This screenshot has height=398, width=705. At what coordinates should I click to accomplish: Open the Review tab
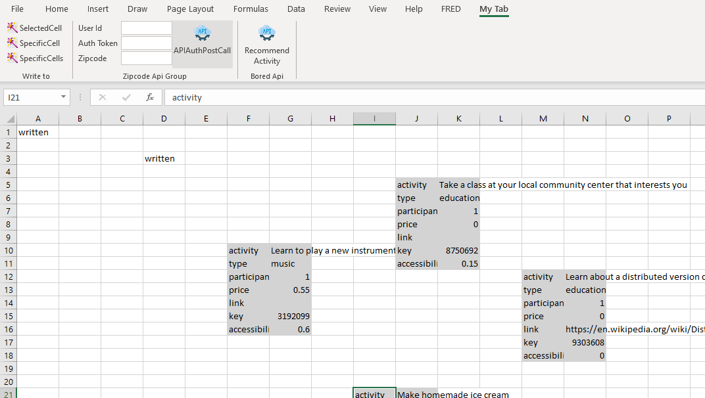pos(337,9)
